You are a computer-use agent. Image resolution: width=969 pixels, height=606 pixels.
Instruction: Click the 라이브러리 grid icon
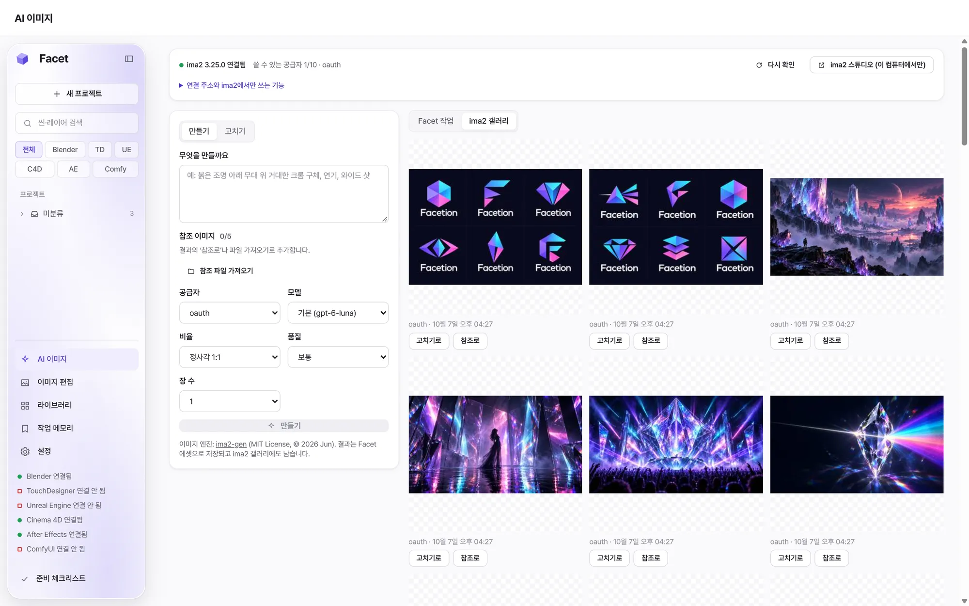click(25, 405)
